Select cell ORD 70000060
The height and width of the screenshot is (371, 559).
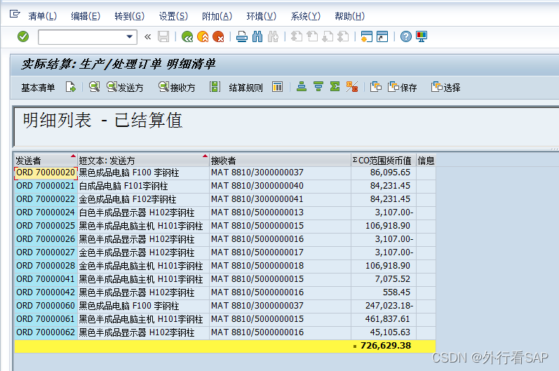pyautogui.click(x=46, y=306)
